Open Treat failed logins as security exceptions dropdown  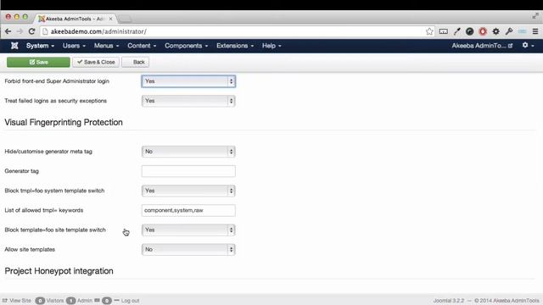188,101
